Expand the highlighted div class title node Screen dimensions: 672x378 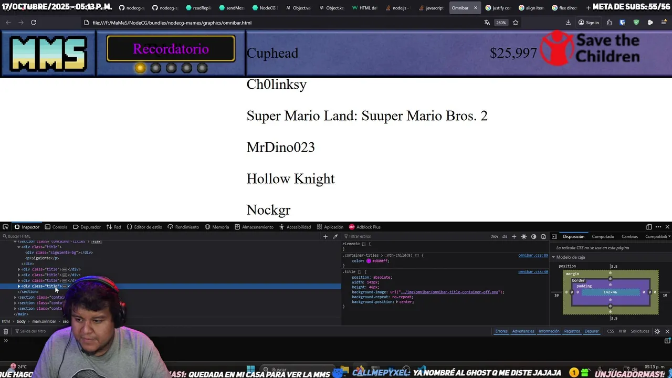[19, 286]
